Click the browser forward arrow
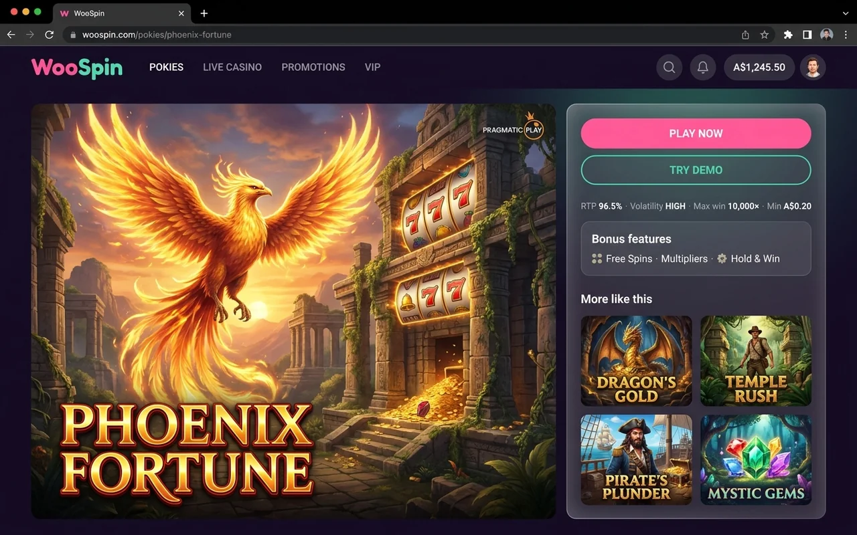This screenshot has height=535, width=857. (x=29, y=35)
